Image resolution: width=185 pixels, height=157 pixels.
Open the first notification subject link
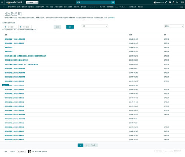(x=15, y=39)
